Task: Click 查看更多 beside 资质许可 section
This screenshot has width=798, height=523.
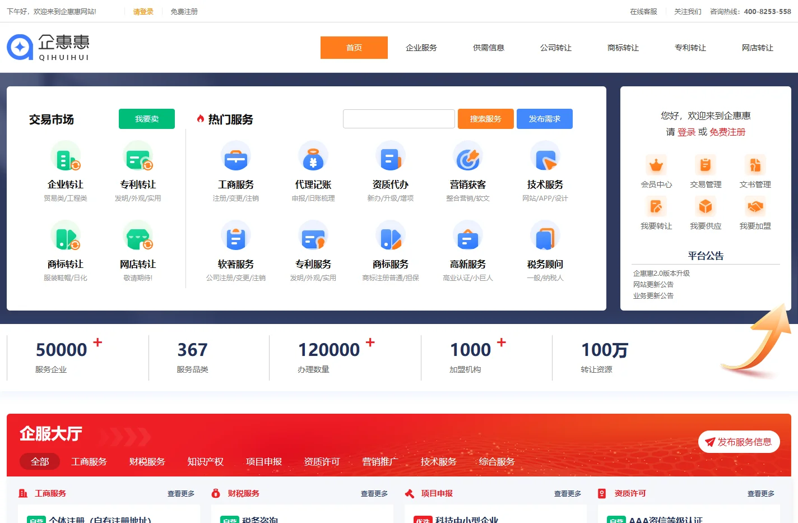Action: tap(761, 494)
